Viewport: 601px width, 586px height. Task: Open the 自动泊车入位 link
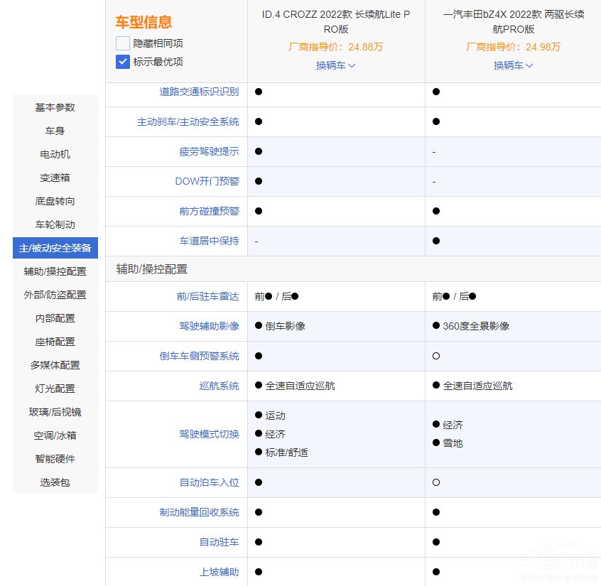[209, 482]
